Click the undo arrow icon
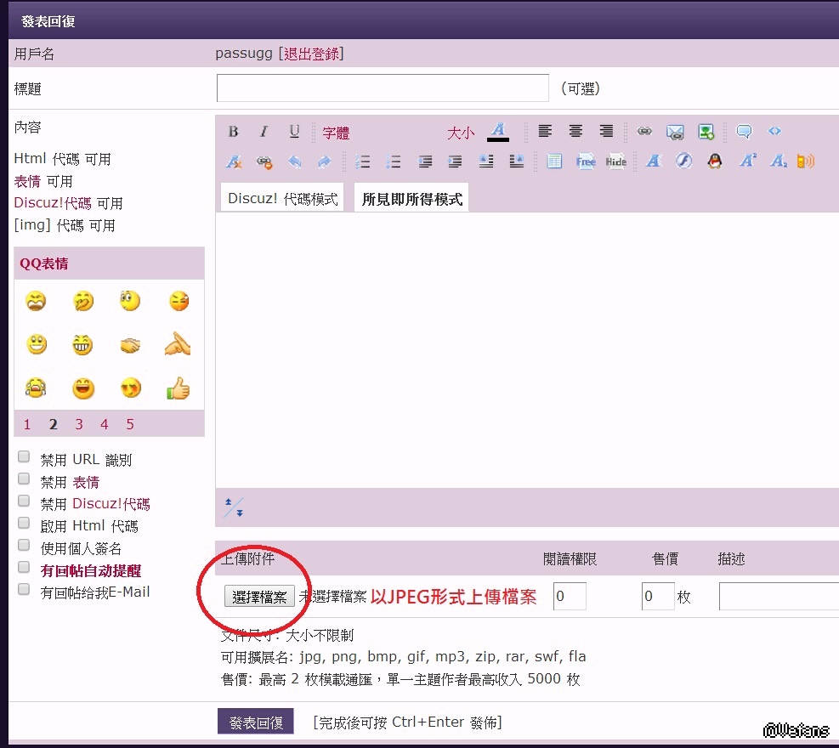This screenshot has width=839, height=748. 294,161
